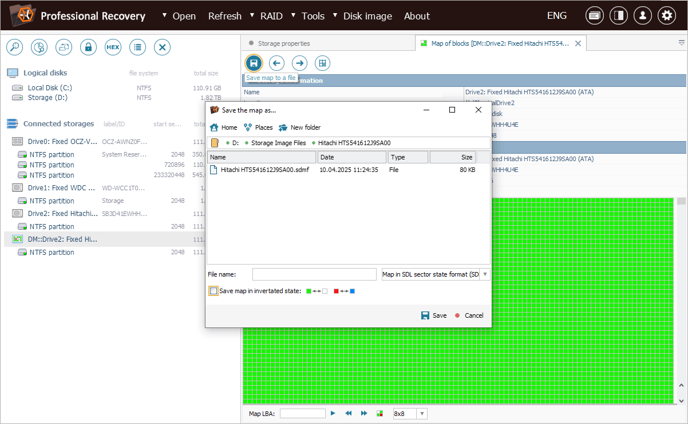The image size is (688, 424).
Task: Click the fast-forward arrows in map footer
Action: [x=363, y=413]
